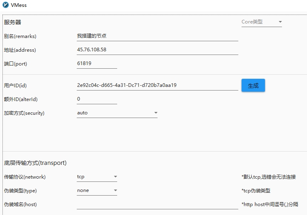Screen dimensions: 307x215
Task: Click the 别名(remarks) input field
Action: click(158, 36)
